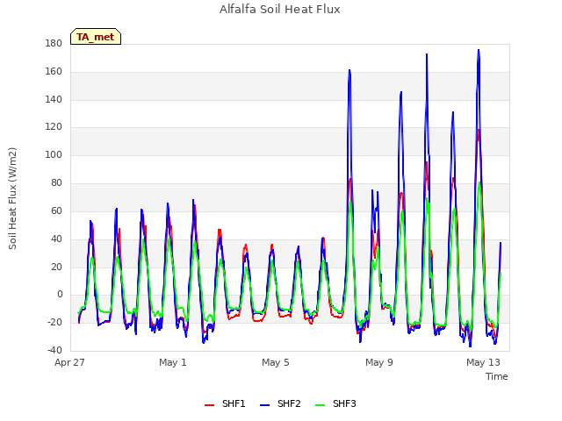Click the -40 y-axis tick label

[x=54, y=350]
